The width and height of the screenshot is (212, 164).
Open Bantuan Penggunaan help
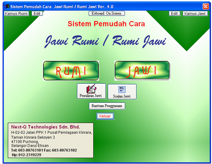[x=107, y=106]
